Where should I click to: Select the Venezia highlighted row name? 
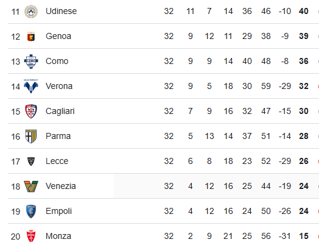(61, 186)
